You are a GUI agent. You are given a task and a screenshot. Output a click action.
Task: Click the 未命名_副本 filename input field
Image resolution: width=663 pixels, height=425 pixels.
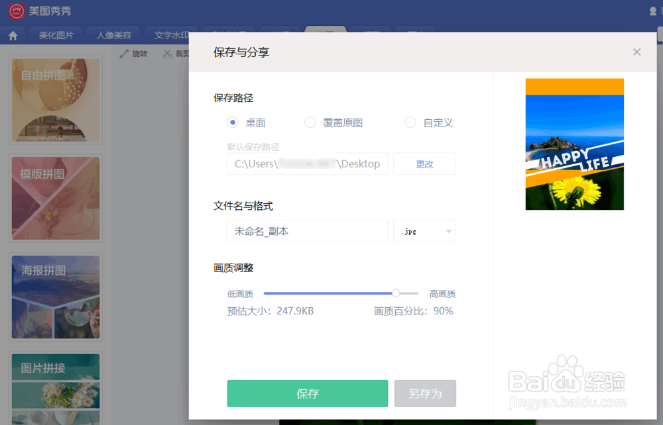click(307, 231)
